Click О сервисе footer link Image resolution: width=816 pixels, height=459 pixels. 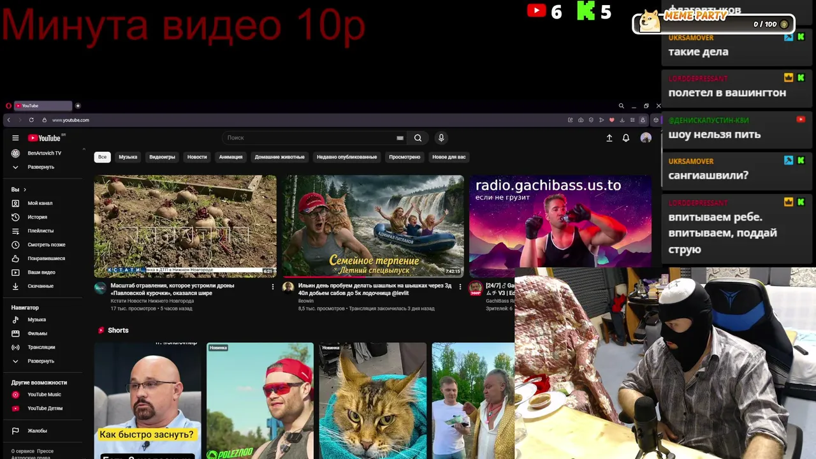(x=23, y=451)
